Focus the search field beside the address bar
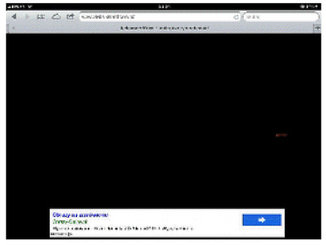The height and width of the screenshot is (245, 326). 281,17
